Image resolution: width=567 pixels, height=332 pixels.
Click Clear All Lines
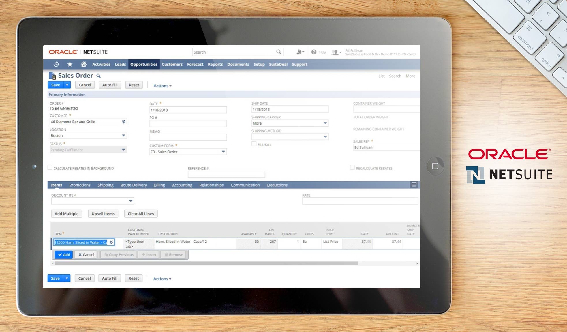click(x=140, y=214)
